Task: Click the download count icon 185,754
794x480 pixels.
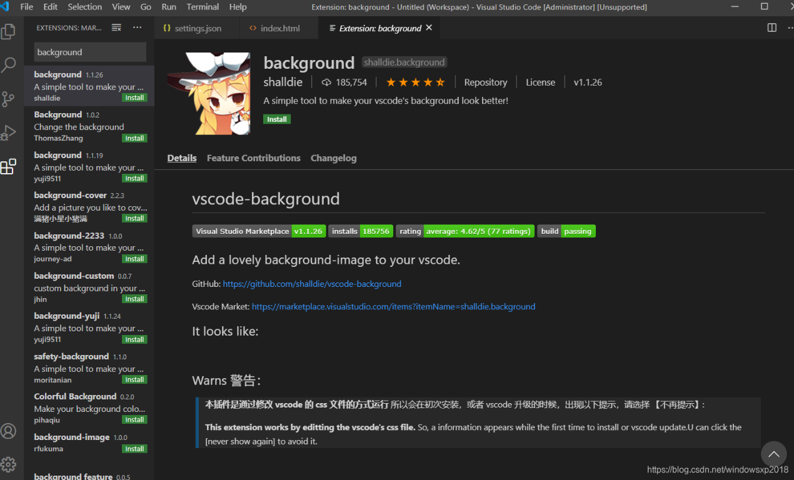Action: (326, 82)
